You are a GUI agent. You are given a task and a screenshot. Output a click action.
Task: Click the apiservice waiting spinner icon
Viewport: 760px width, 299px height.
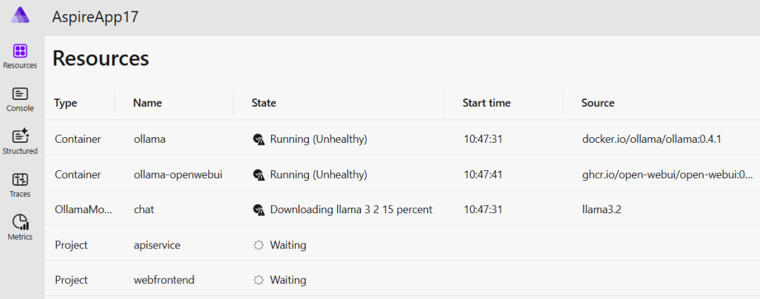[258, 245]
